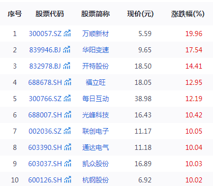Viewport: 213px width, 186px height.
Task: Open the chart icon beside 002036.SZ
Action: pyautogui.click(x=67, y=131)
